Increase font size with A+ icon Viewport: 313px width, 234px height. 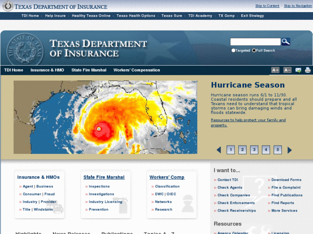tap(275, 70)
